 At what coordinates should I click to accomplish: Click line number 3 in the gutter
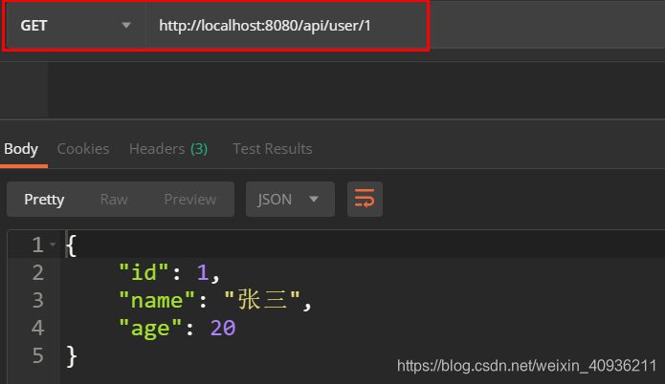[38, 301]
